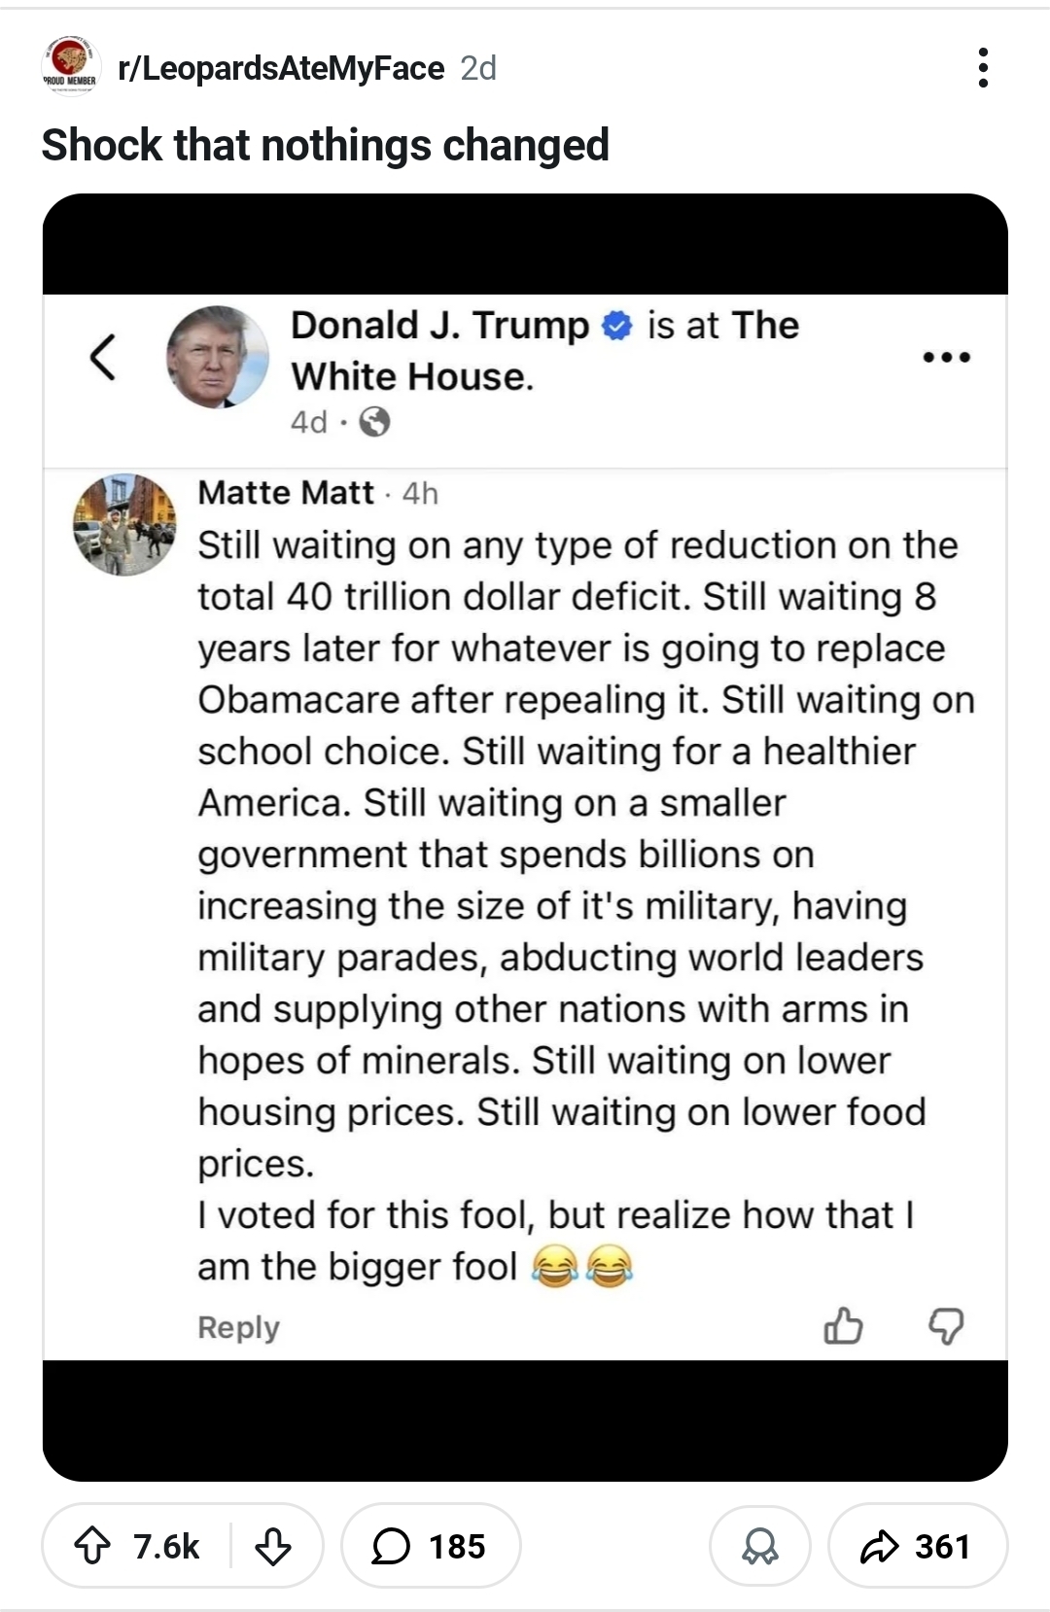Tap the globe public-visibility icon

pyautogui.click(x=374, y=422)
